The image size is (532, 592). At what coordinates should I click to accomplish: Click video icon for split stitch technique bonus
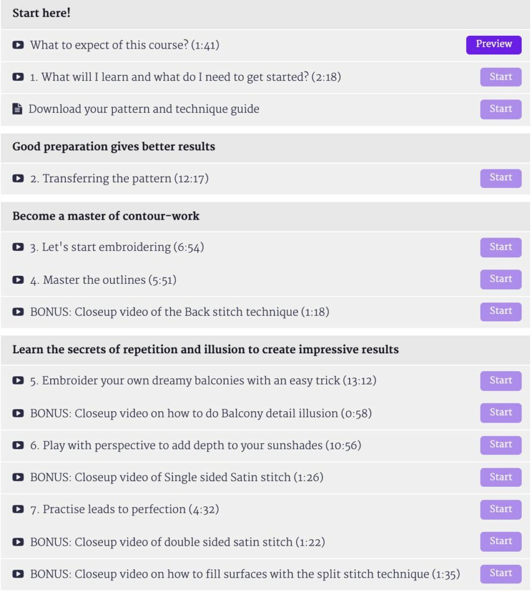pyautogui.click(x=18, y=574)
